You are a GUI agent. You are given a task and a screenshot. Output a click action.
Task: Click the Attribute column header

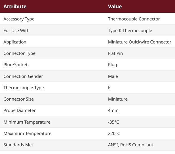tap(15, 7)
